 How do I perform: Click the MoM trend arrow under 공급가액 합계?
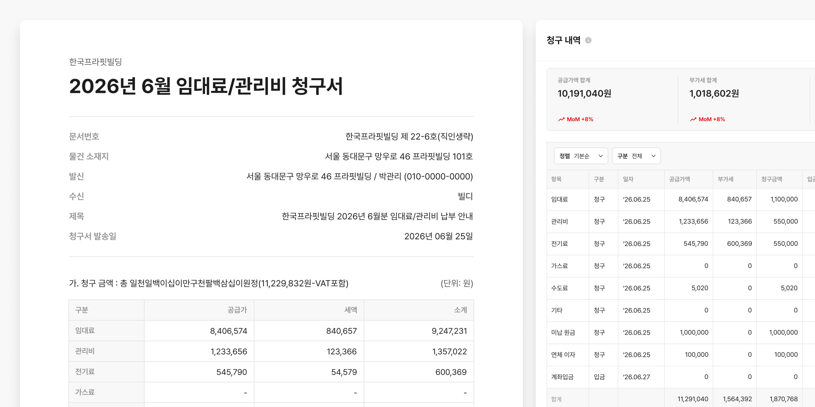[x=561, y=119]
